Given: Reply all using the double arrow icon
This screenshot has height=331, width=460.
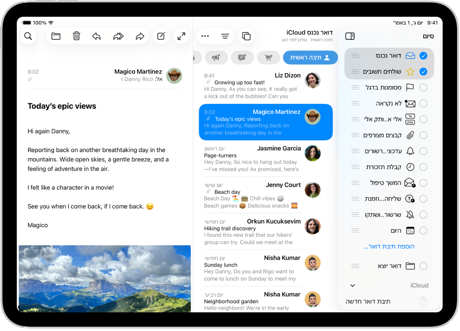Looking at the screenshot, I should pos(118,36).
